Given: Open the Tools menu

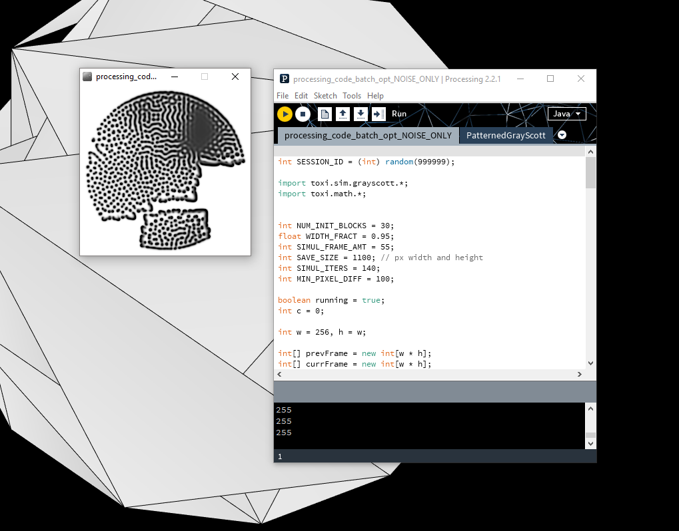Looking at the screenshot, I should 352,96.
